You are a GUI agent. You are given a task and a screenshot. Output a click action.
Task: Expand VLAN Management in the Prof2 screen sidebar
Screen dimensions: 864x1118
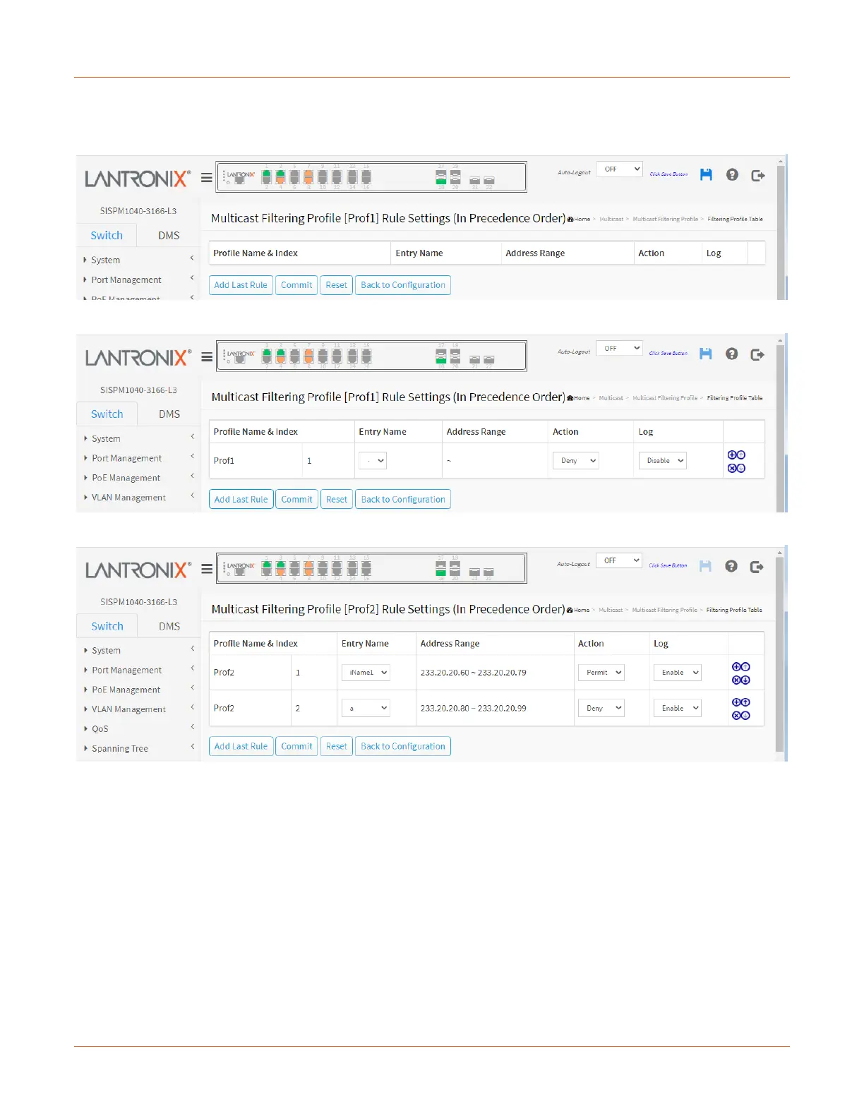click(138, 709)
